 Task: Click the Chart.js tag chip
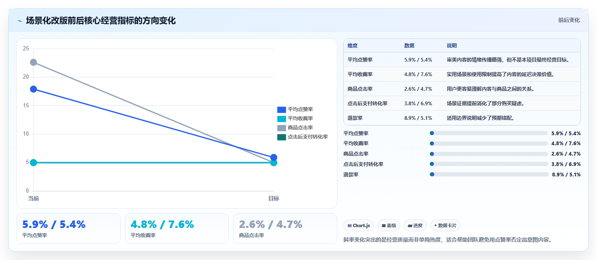(x=359, y=225)
